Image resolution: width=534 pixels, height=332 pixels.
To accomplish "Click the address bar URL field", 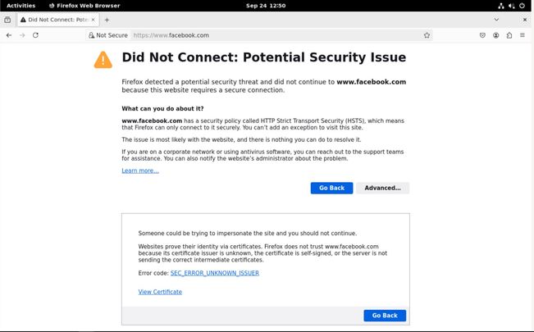I will coord(271,35).
